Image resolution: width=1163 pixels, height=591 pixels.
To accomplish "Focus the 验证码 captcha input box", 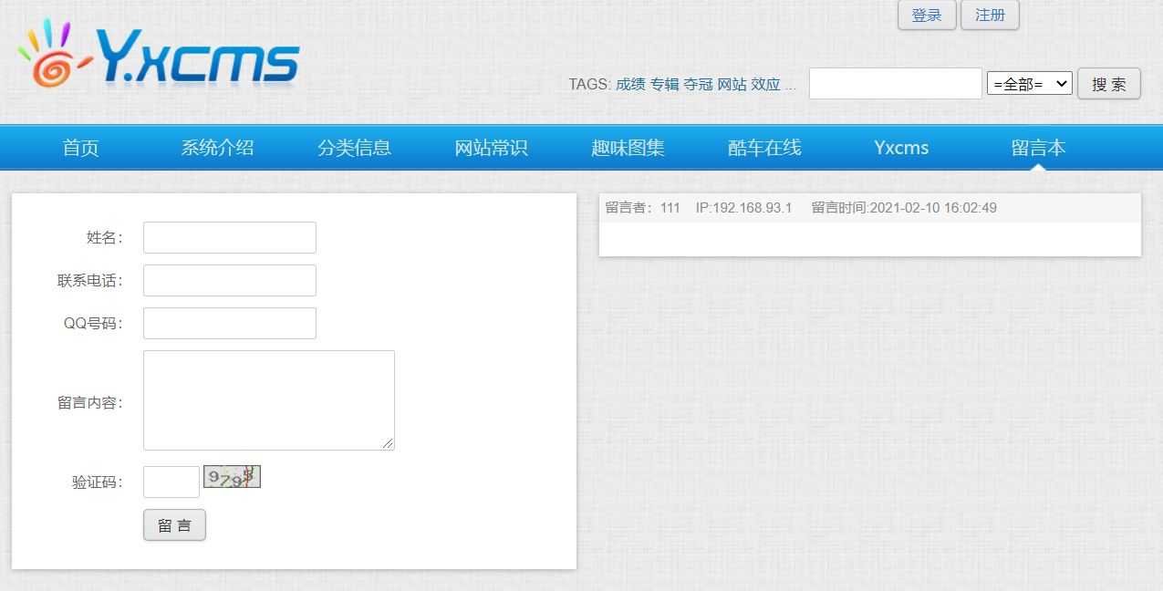I will (x=171, y=482).
